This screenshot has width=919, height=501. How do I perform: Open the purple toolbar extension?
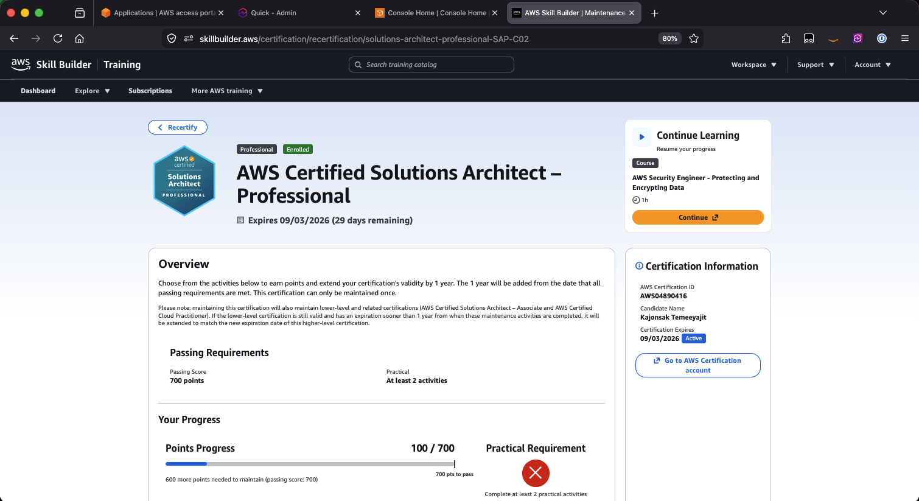coord(858,38)
